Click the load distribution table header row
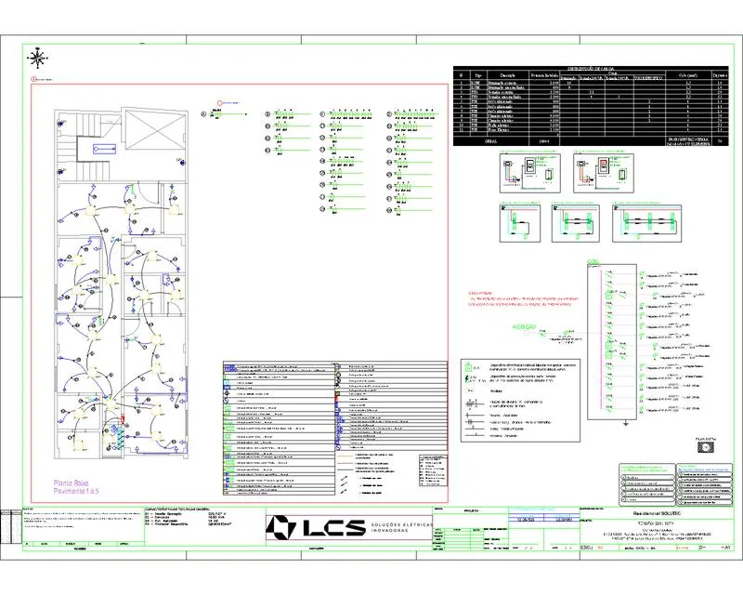743x595 pixels. [591, 74]
